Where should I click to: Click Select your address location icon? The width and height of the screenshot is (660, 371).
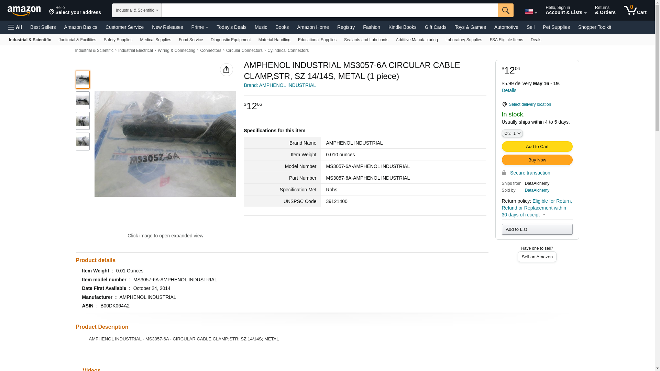(x=52, y=12)
